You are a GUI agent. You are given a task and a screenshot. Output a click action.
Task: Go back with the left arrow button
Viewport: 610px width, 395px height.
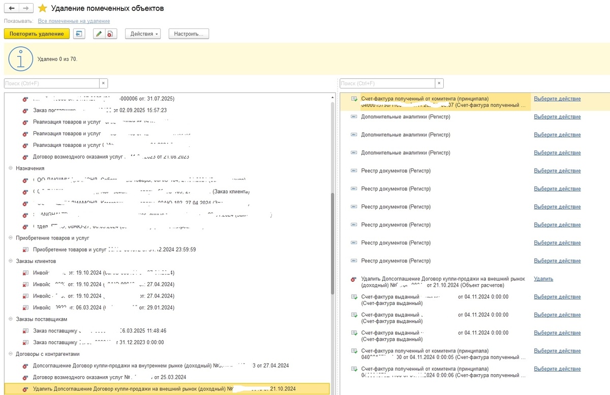click(x=12, y=9)
